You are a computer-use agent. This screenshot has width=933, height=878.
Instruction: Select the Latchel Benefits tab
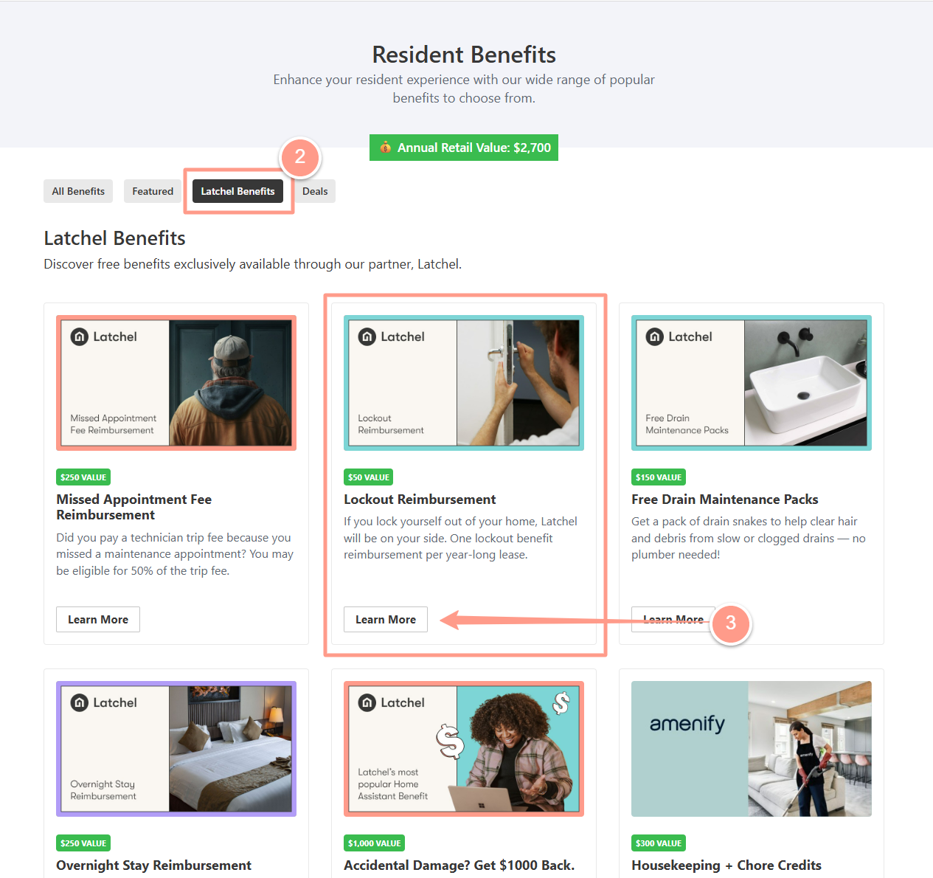tap(237, 191)
